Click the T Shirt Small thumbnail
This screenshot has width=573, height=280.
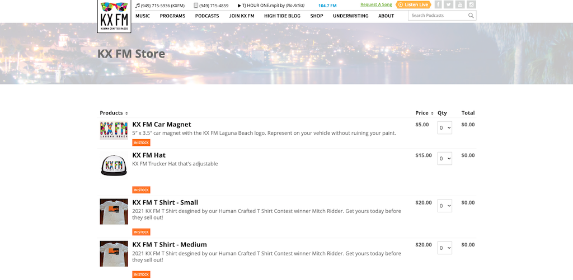114,211
